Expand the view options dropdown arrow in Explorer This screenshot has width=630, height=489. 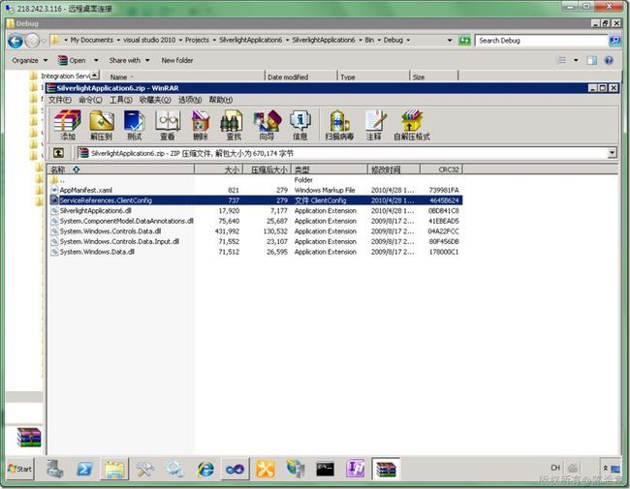[576, 61]
